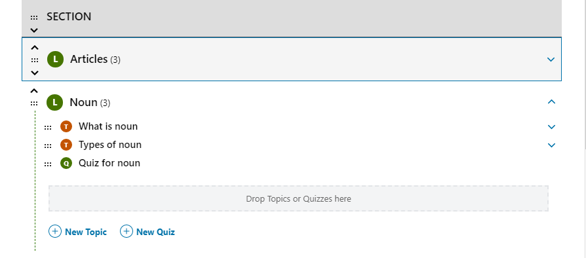Click the drag handle of Types of noun
Screen dimensions: 586x258
pyautogui.click(x=48, y=145)
